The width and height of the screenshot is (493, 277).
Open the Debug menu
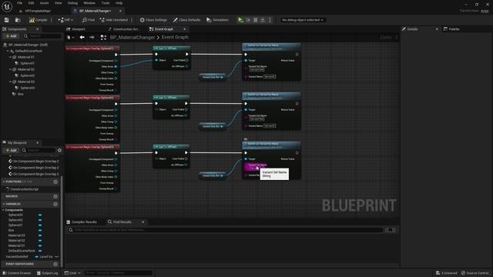click(72, 3)
